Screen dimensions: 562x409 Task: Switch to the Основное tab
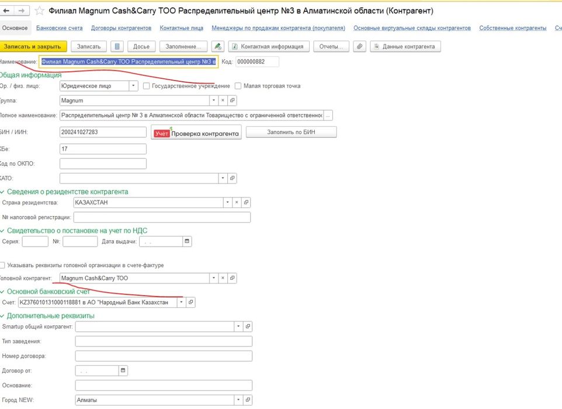click(x=15, y=28)
